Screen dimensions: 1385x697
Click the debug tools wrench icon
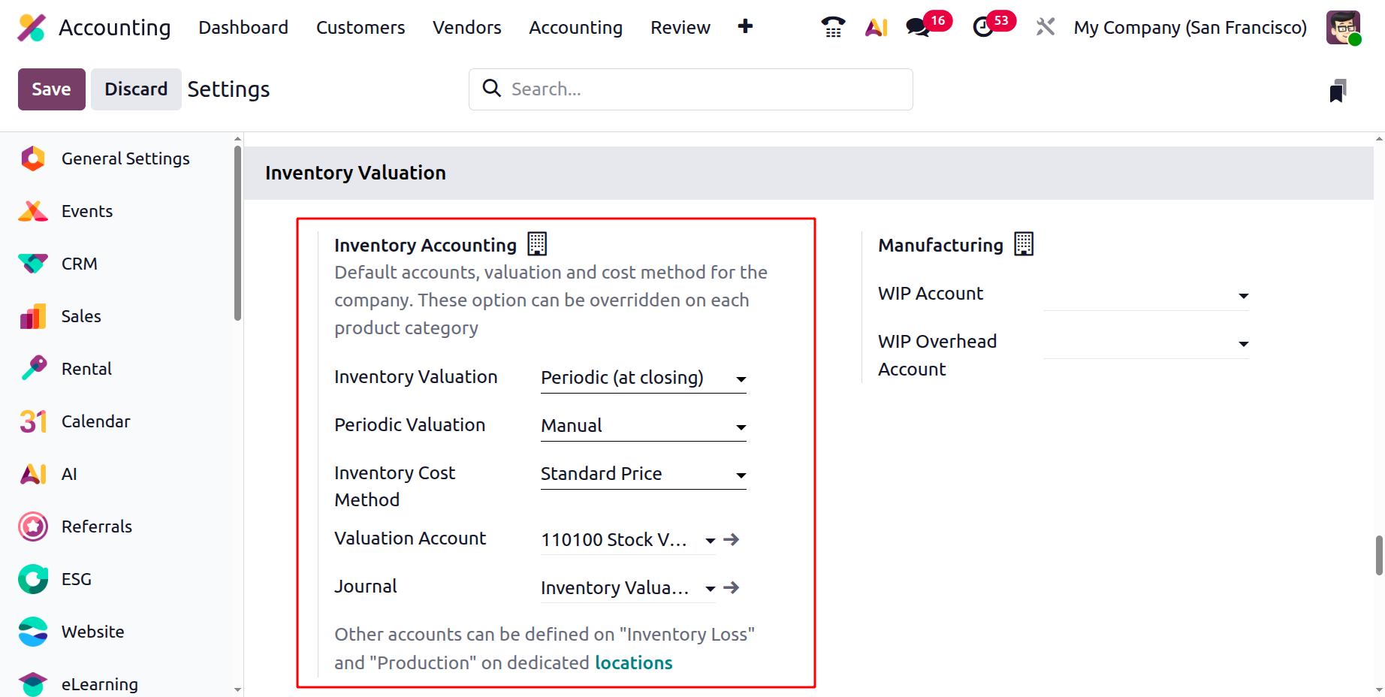coord(1045,27)
